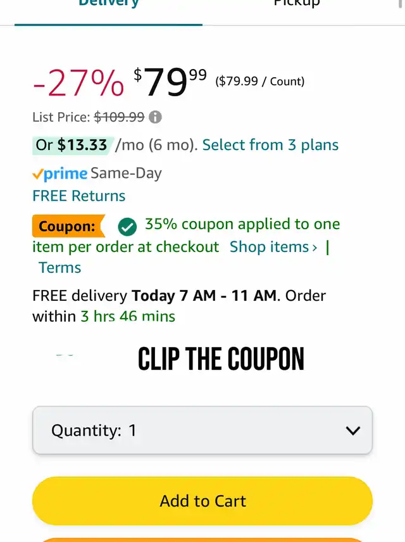The width and height of the screenshot is (405, 542).
Task: Click the Quantity dropdown arrow
Action: [x=352, y=431]
